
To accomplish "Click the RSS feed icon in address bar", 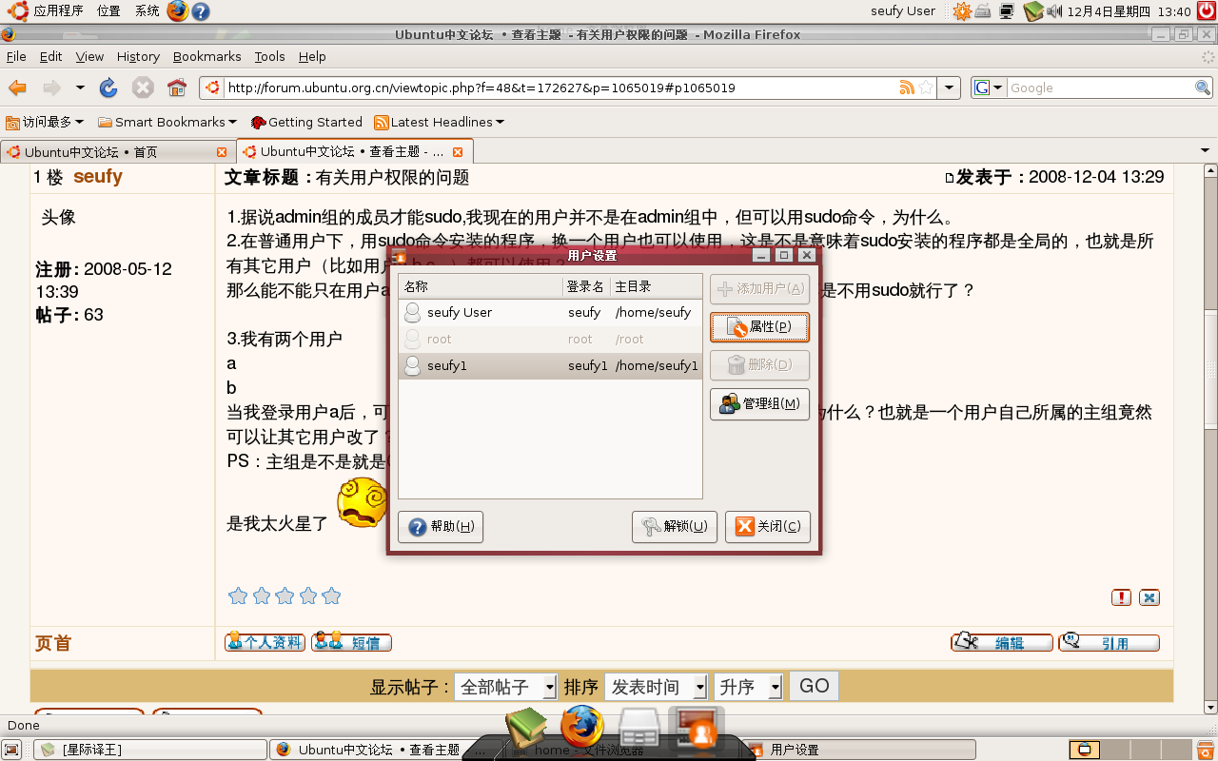I will (x=907, y=88).
